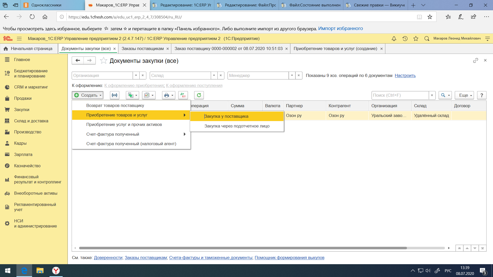The height and width of the screenshot is (277, 493).
Task: Open help with the question mark button
Action: [482, 95]
